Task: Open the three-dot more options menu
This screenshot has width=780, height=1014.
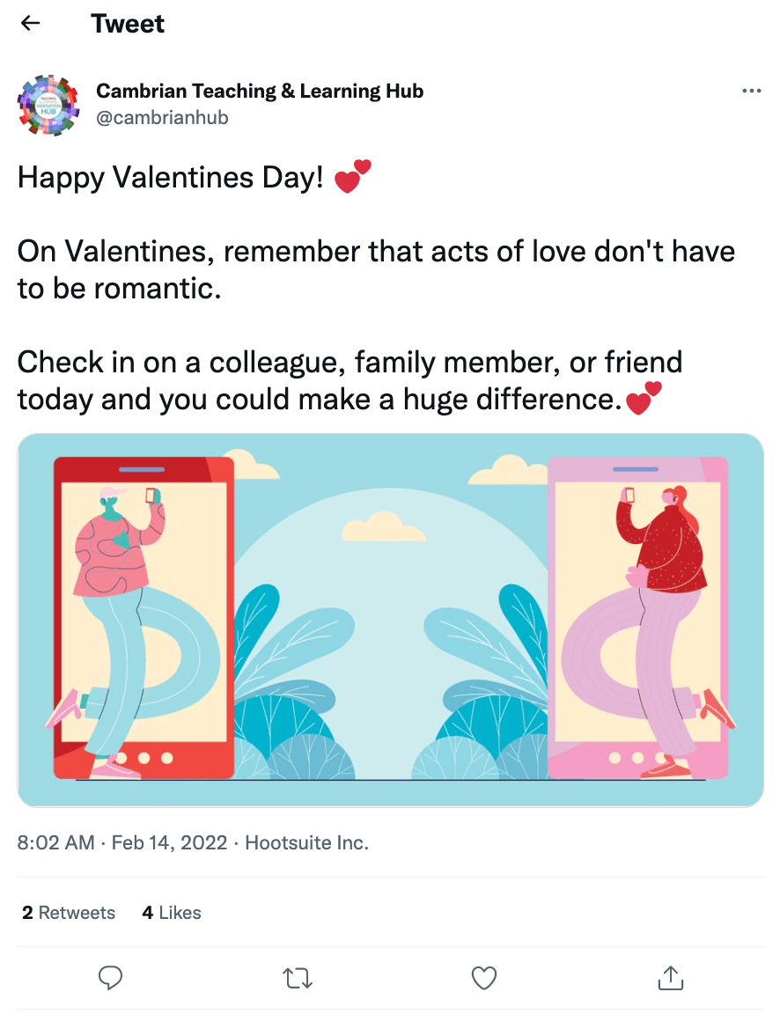Action: pos(751,91)
